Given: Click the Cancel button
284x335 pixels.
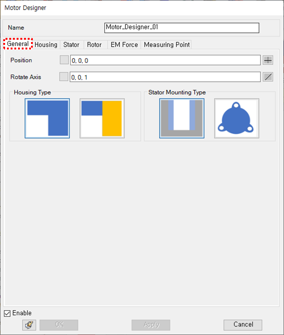Looking at the screenshot, I should pyautogui.click(x=243, y=325).
